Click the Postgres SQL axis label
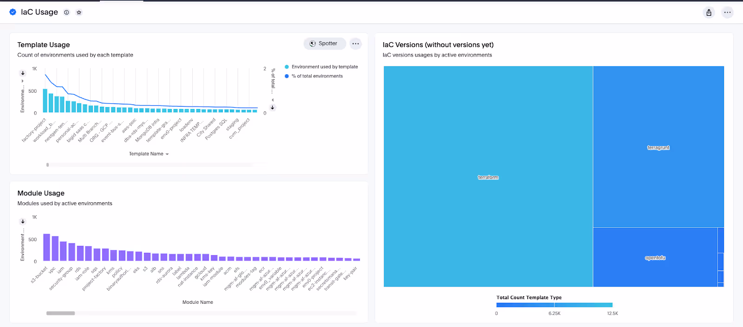Viewport: 743px width, 327px height. (216, 129)
